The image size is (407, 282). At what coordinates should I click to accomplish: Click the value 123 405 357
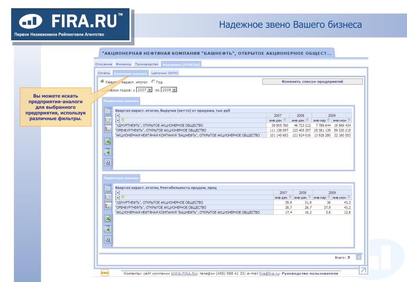301,130
